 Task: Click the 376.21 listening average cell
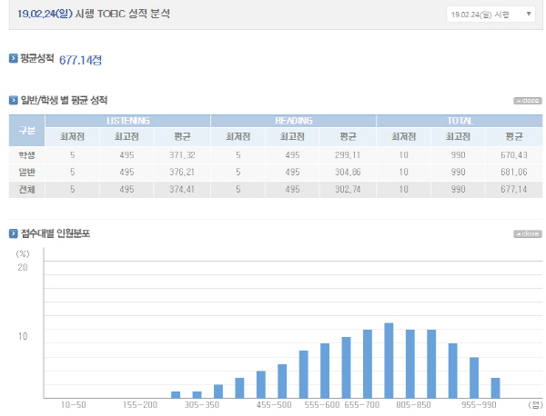click(182, 172)
